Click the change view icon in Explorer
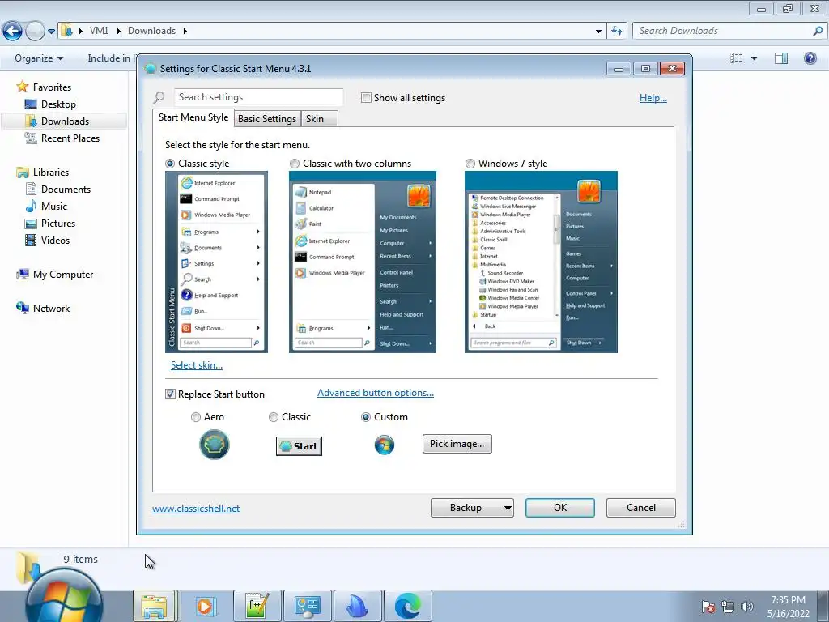The width and height of the screenshot is (829, 622). [737, 58]
